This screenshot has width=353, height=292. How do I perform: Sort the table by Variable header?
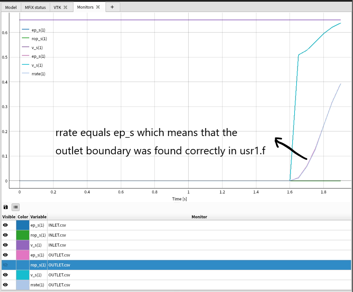[x=38, y=217]
